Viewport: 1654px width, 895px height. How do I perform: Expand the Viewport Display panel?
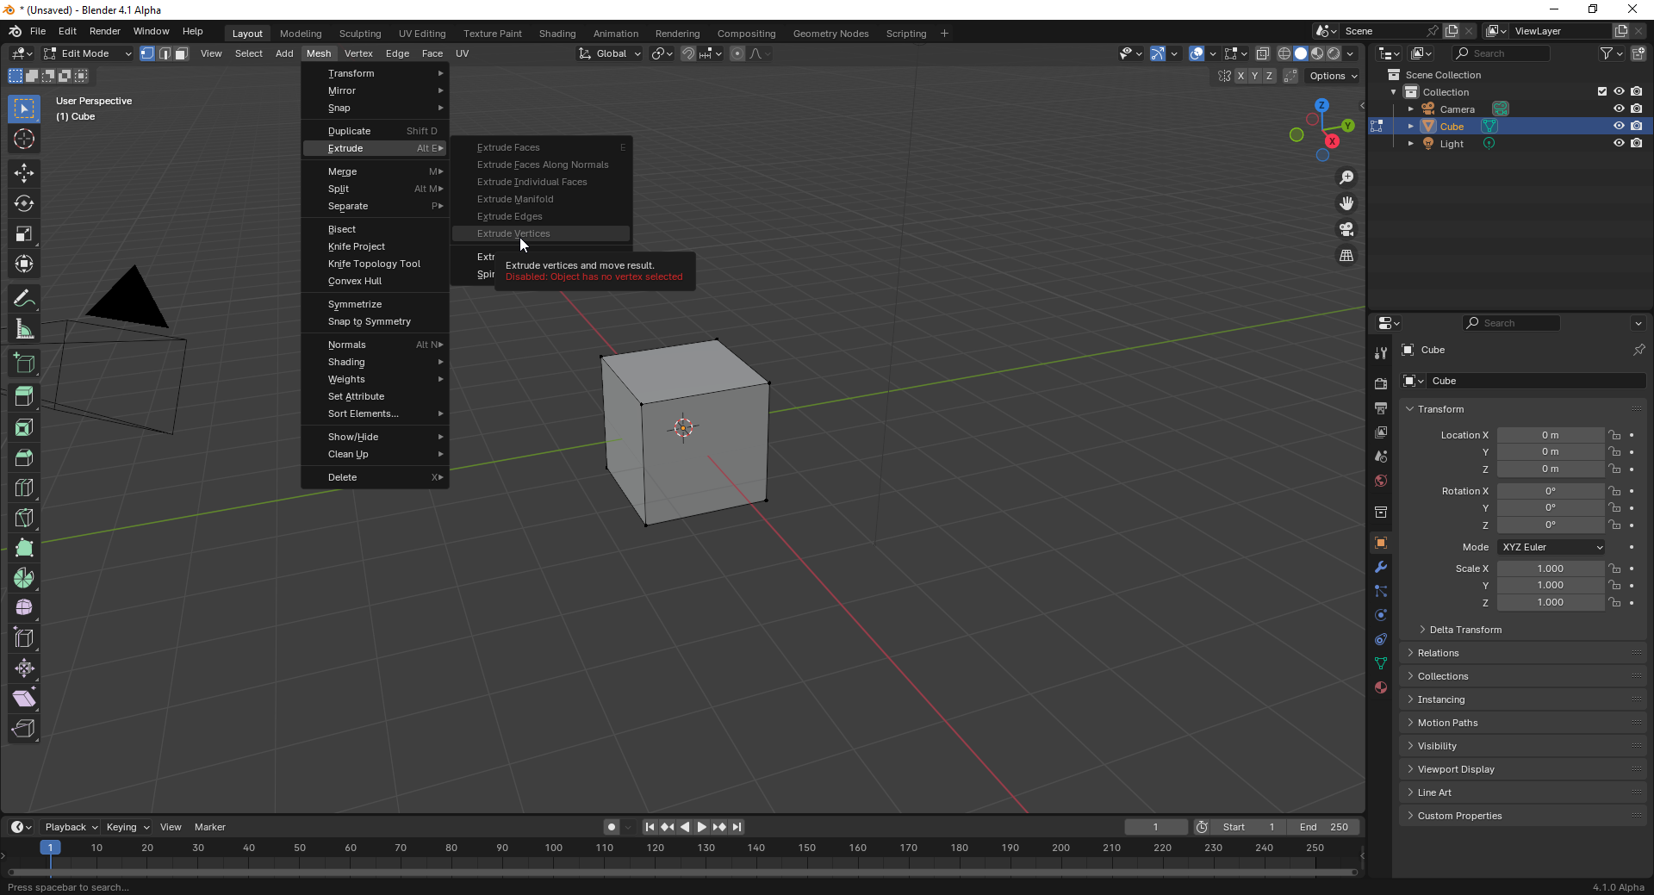pos(1454,769)
